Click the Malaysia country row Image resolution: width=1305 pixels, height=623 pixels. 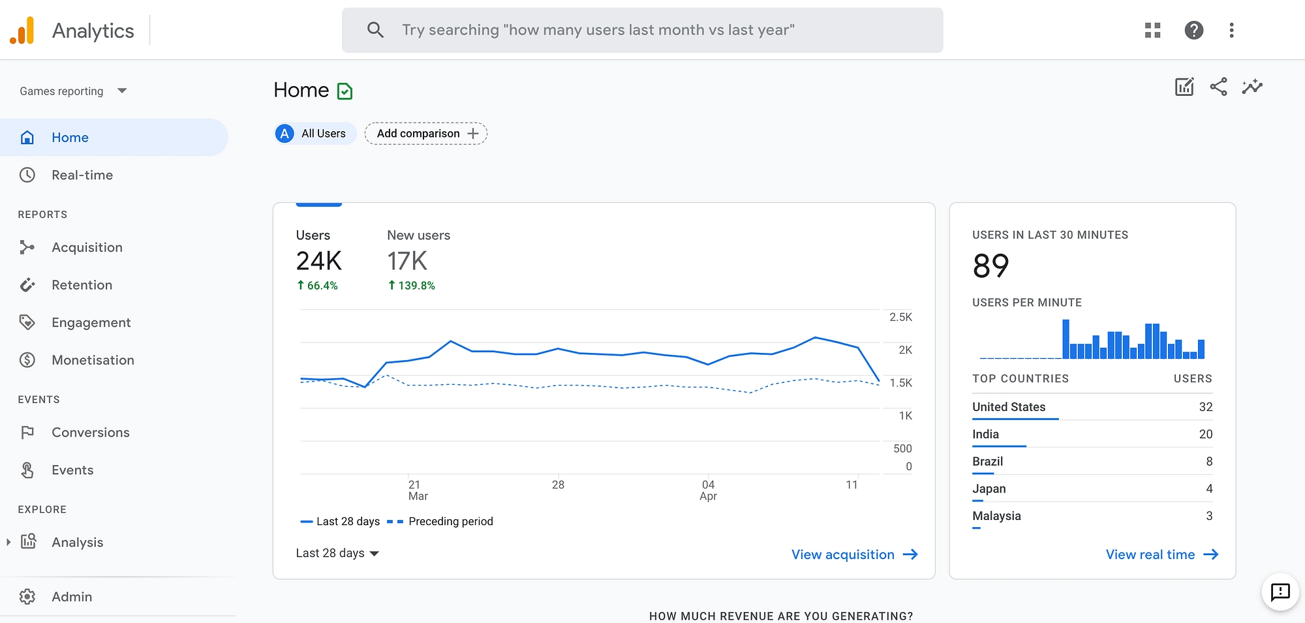(1092, 517)
